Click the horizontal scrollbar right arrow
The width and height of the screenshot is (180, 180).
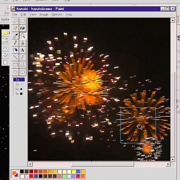click(x=168, y=164)
